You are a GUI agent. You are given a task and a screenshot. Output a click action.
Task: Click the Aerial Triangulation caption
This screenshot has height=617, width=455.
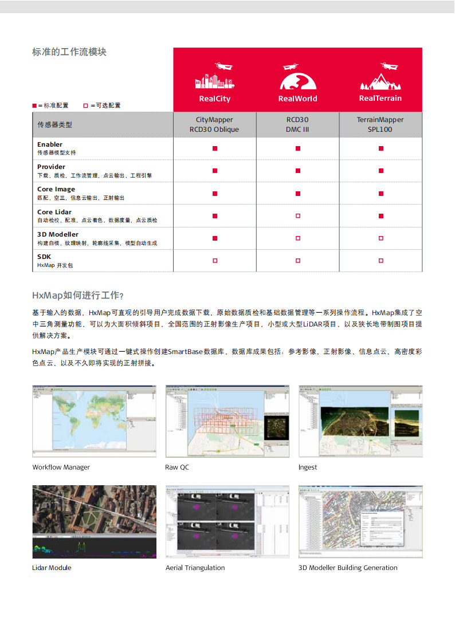[195, 568]
